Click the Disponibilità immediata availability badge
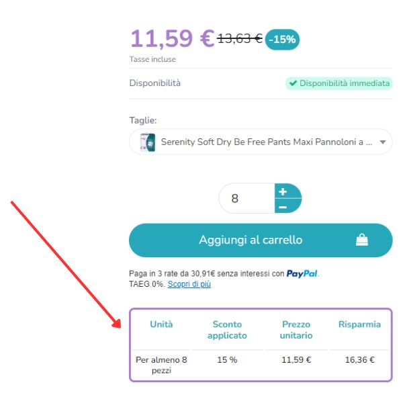Viewport: 403px width, 403px height. 339,83
